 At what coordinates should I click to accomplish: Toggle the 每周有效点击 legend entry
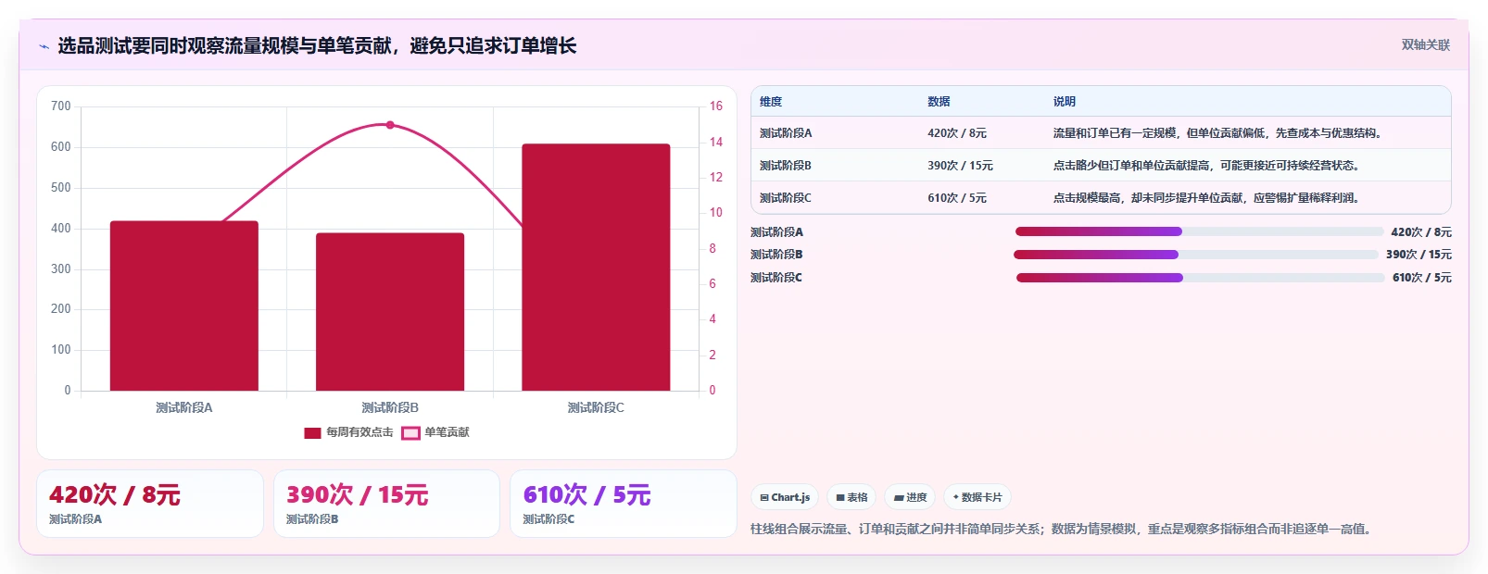click(x=348, y=432)
